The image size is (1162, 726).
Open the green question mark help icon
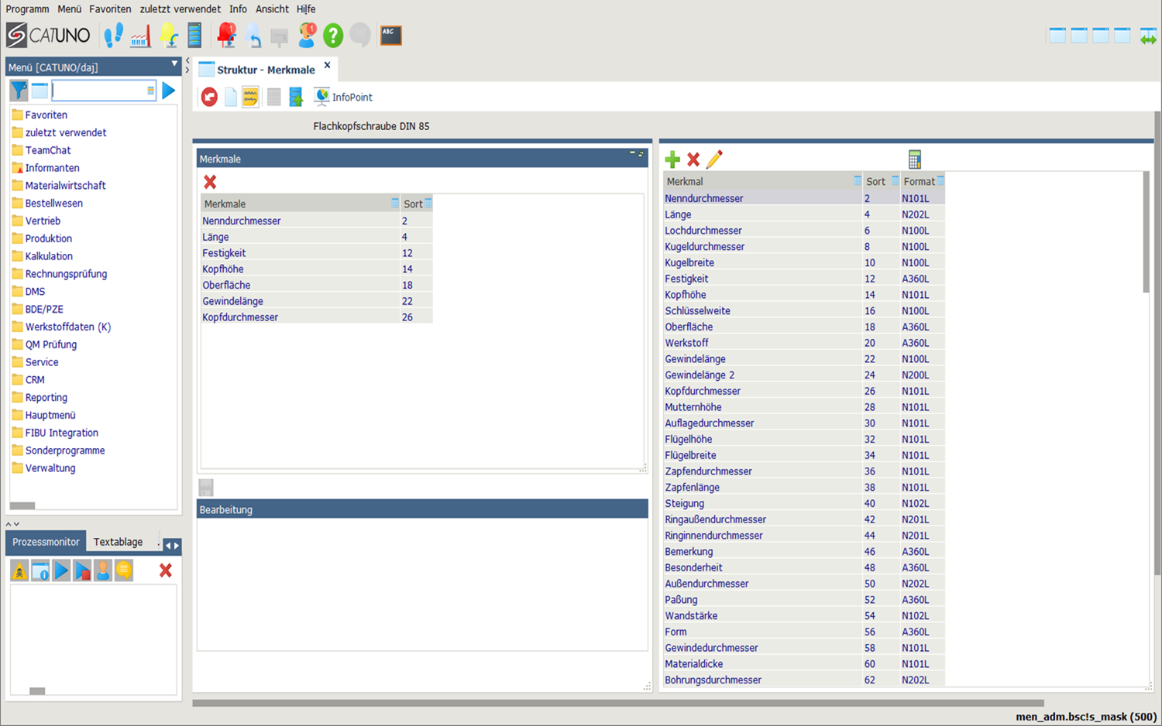[x=333, y=35]
